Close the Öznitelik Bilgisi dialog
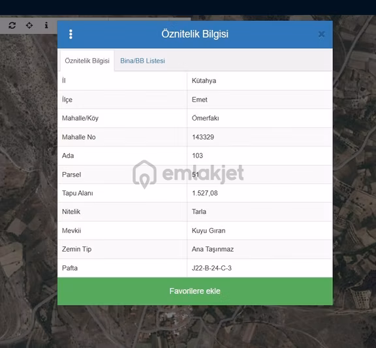 (322, 35)
